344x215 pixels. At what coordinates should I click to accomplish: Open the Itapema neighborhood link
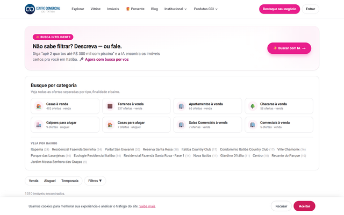click(x=37, y=149)
